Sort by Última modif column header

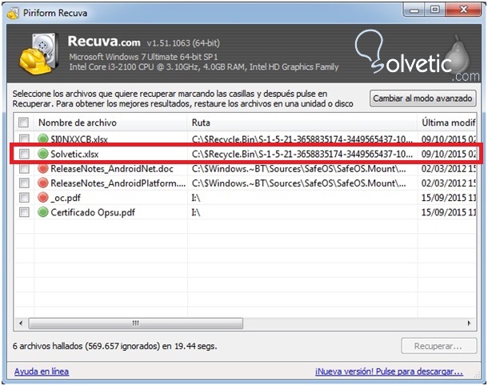[447, 123]
